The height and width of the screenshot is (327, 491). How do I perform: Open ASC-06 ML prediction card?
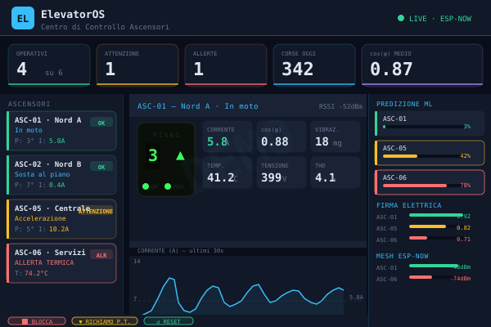[x=430, y=182]
